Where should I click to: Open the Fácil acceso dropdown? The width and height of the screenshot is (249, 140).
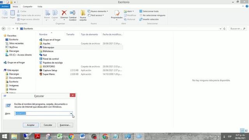click(x=96, y=15)
